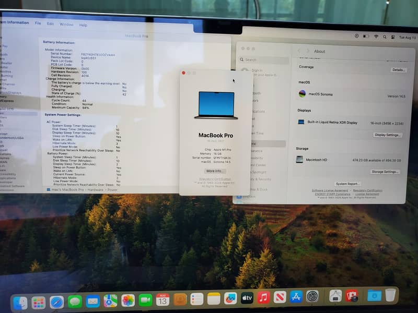Open the App Store dock icon
This screenshot has height=313, width=418.
pos(296,297)
